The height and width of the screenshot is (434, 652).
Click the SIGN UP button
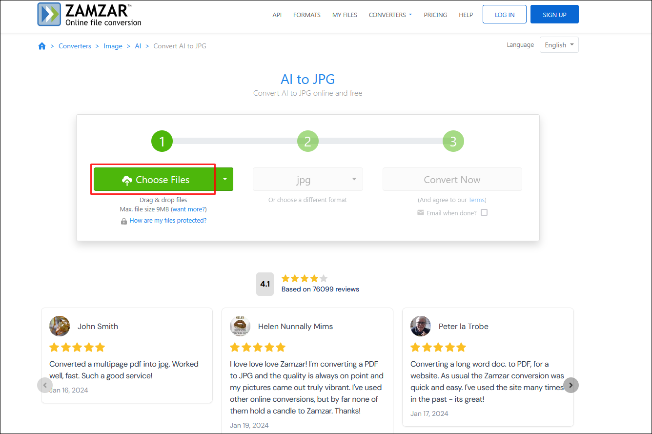coord(554,15)
